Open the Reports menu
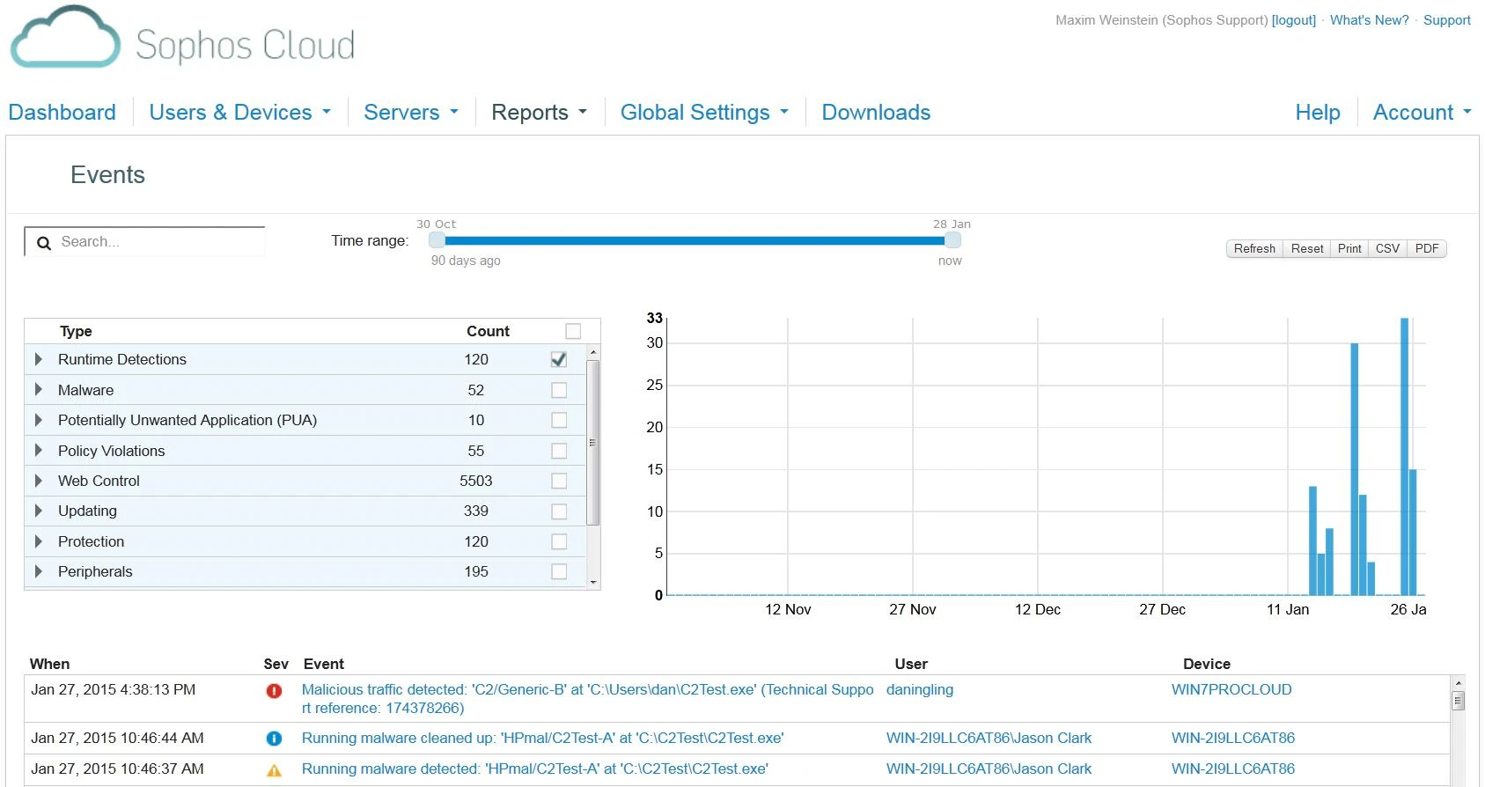This screenshot has height=787, width=1485. (539, 113)
